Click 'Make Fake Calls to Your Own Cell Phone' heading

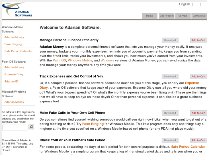point(72,113)
